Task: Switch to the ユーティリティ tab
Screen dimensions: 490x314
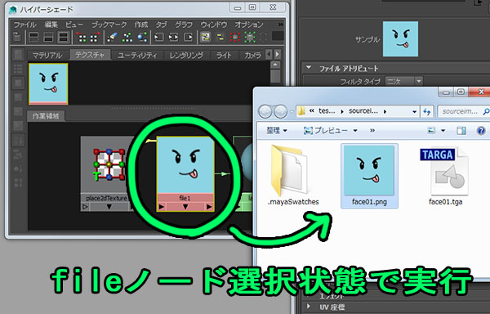Action: 137,56
